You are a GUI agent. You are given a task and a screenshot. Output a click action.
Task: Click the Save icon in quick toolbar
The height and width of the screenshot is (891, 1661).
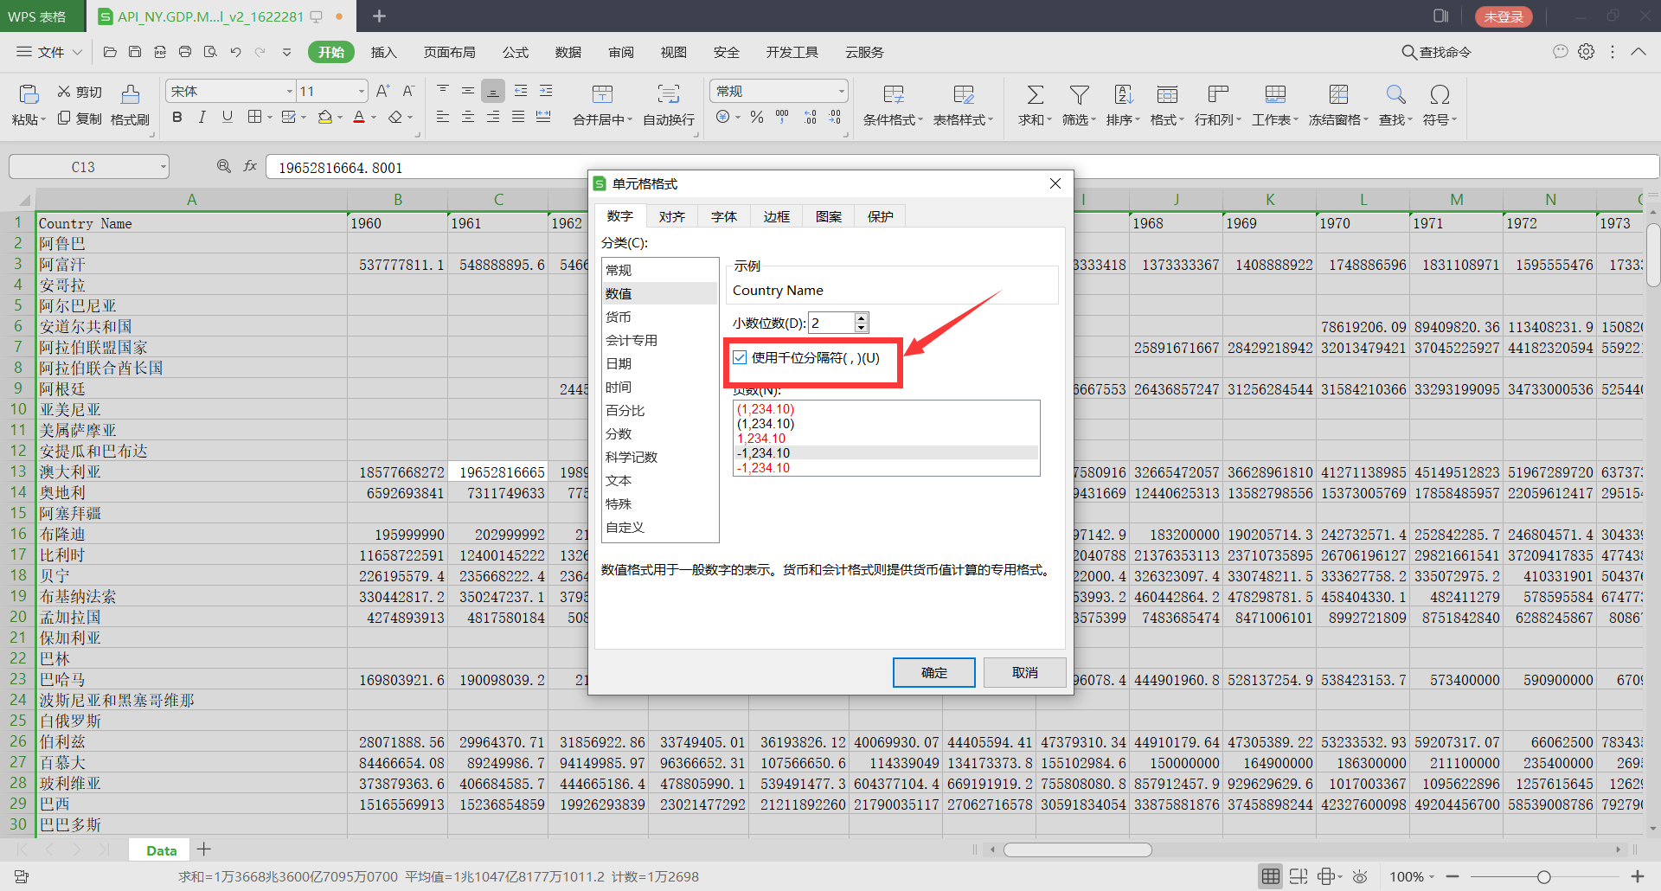[x=135, y=52]
